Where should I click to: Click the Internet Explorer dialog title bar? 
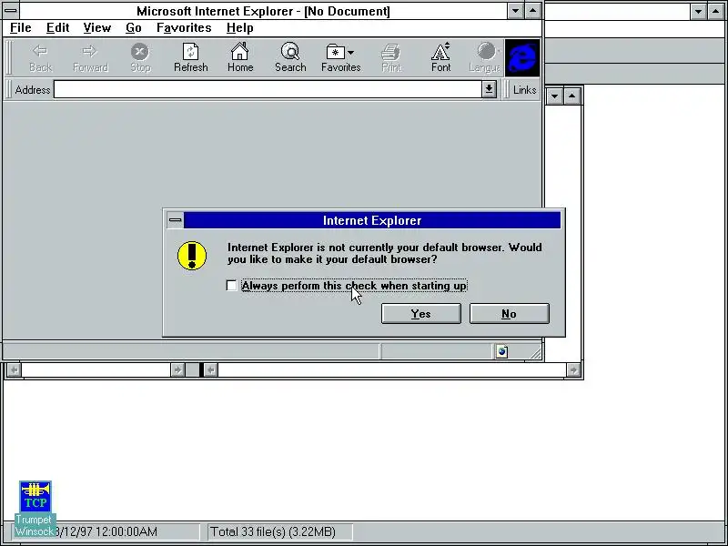372,220
